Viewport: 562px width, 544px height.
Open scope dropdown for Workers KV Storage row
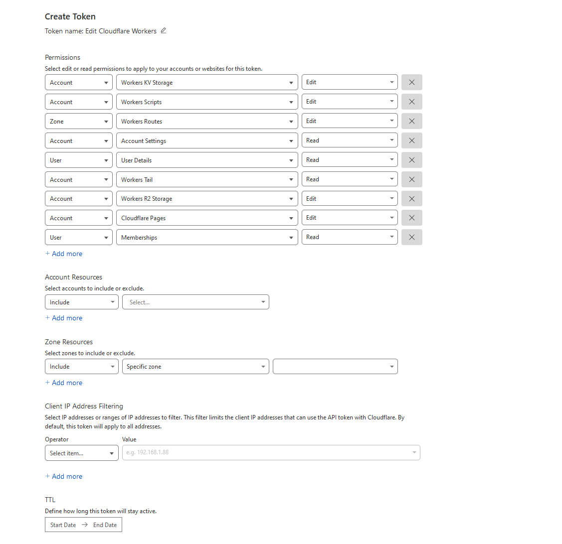tap(78, 82)
